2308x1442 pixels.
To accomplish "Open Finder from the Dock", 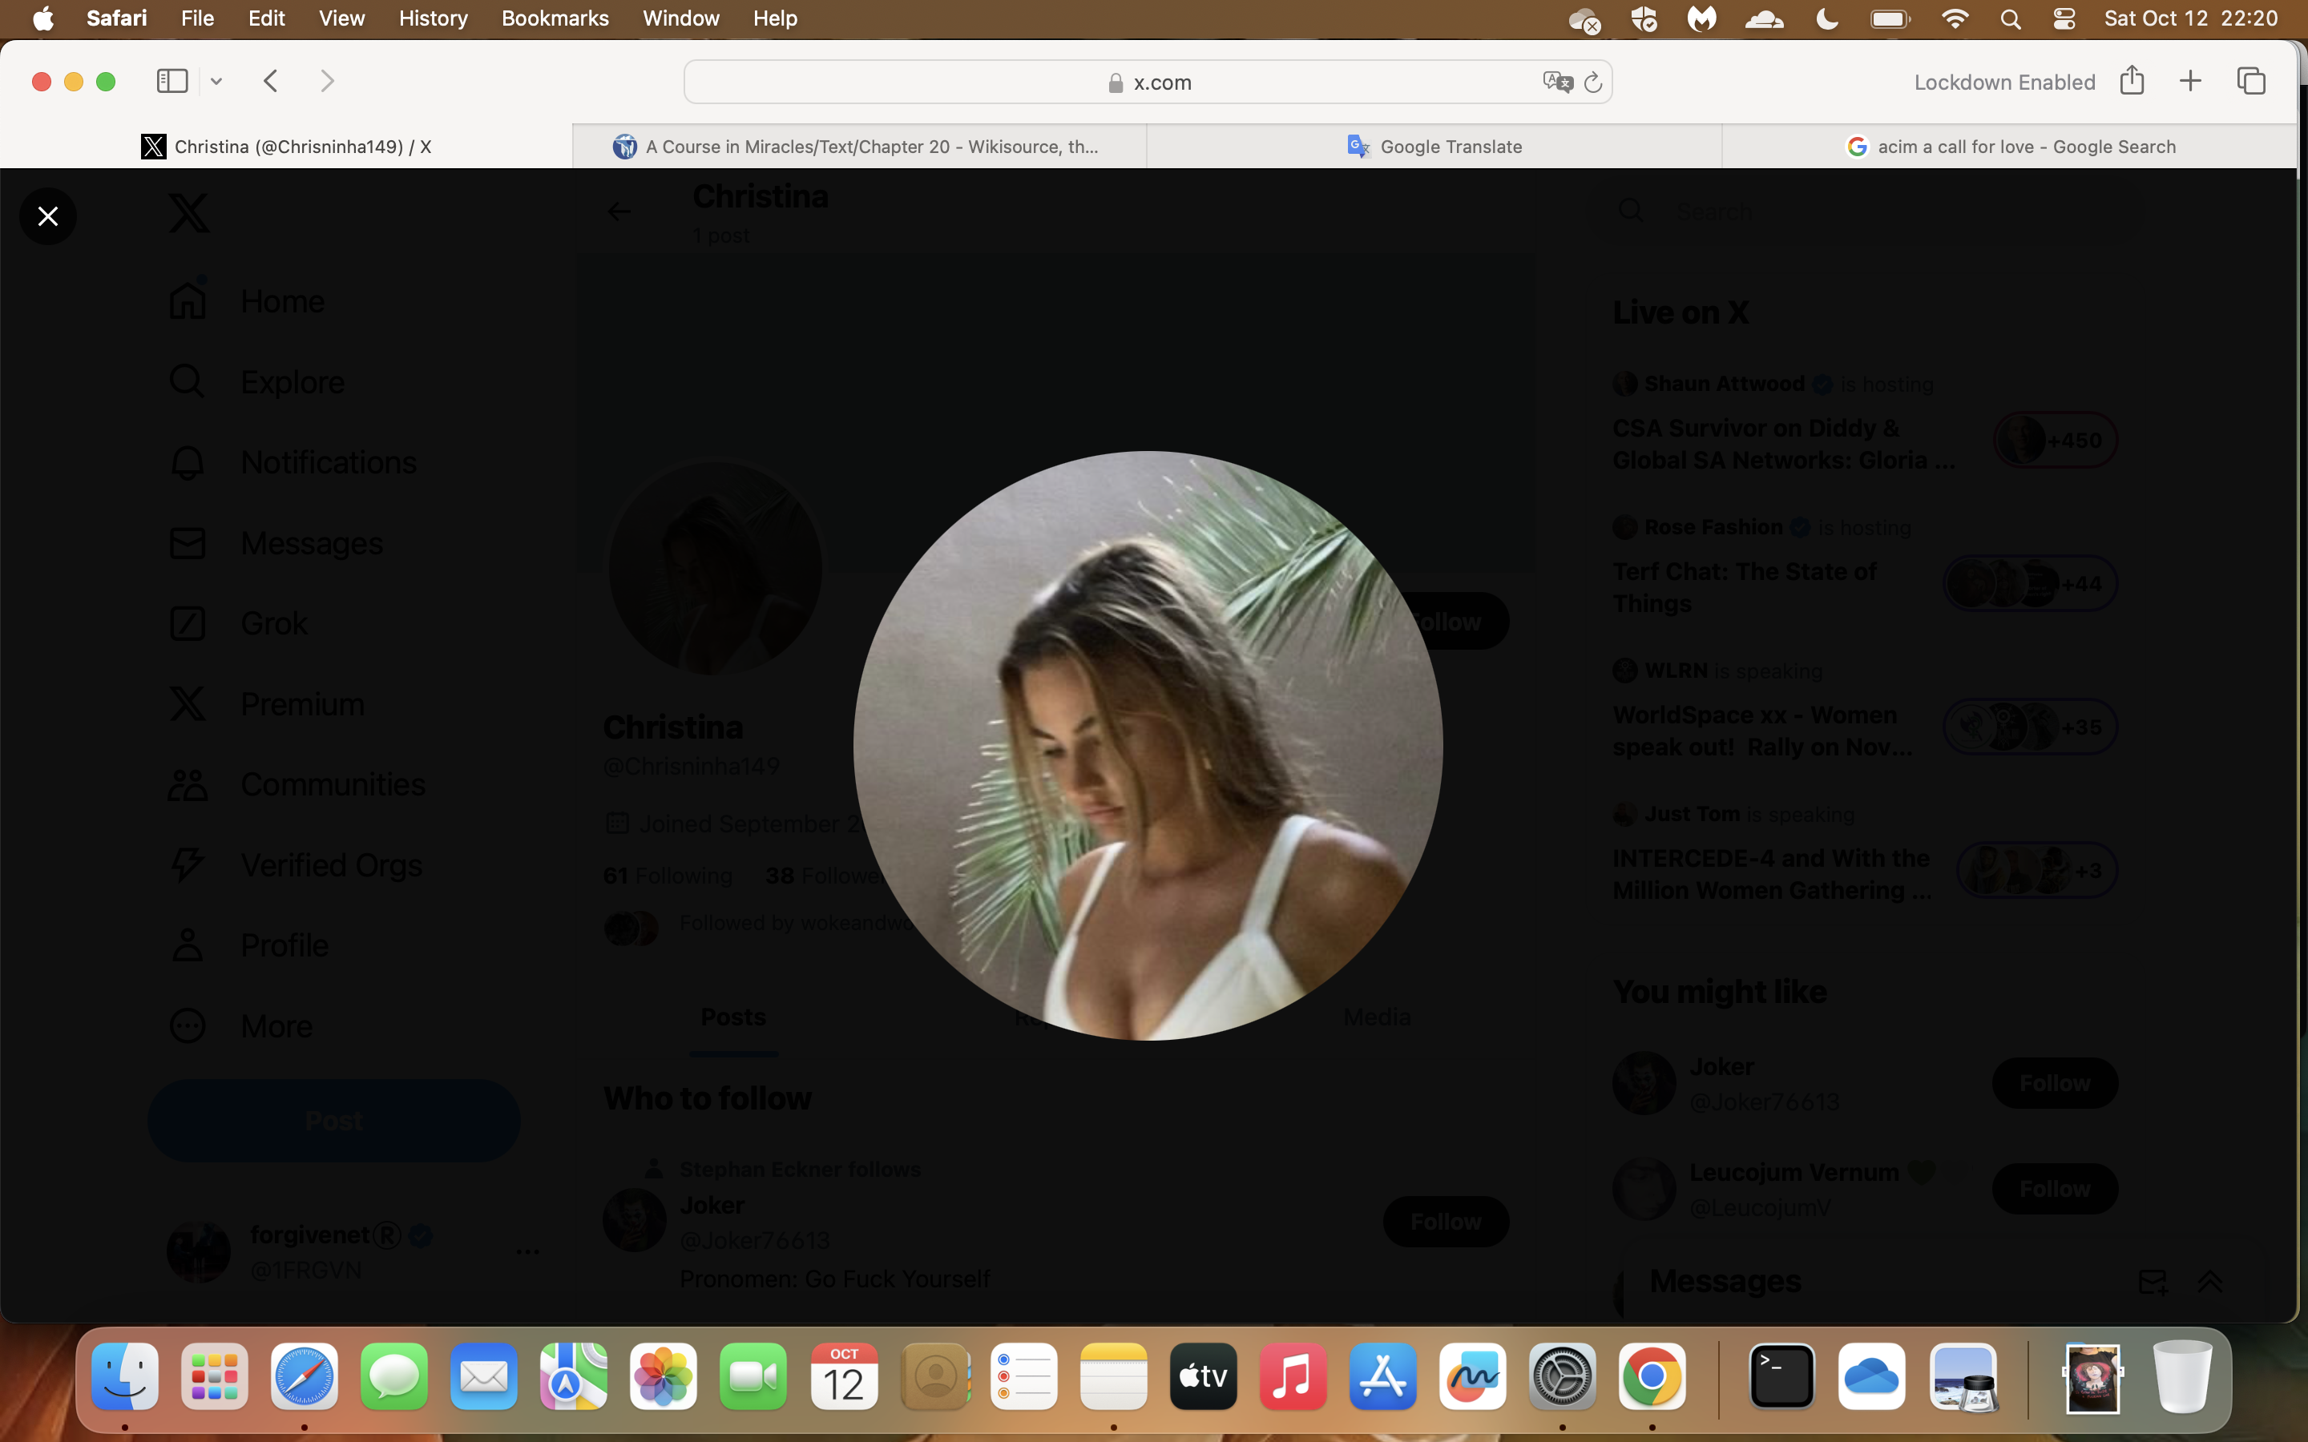I will coord(125,1376).
